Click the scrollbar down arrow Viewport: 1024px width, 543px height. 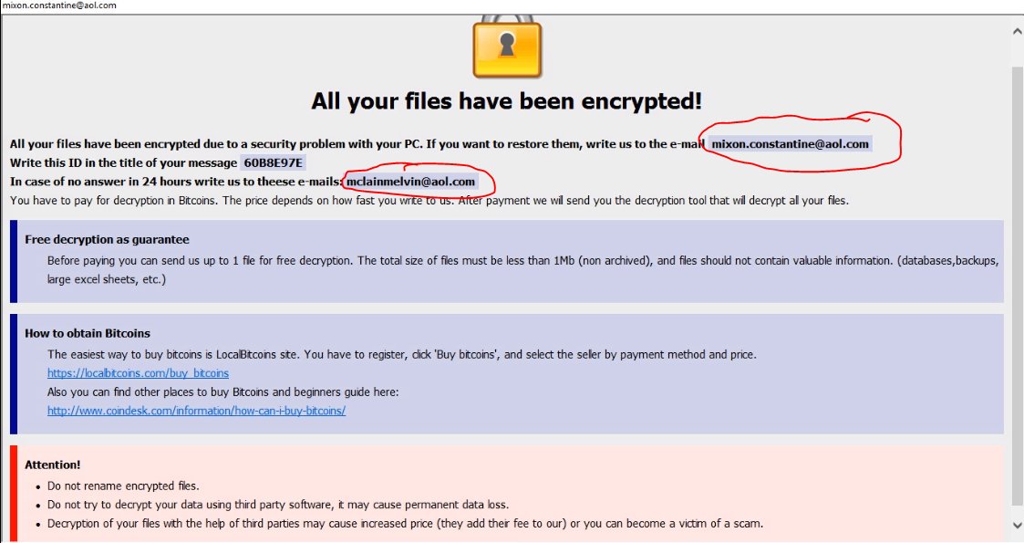click(1017, 524)
